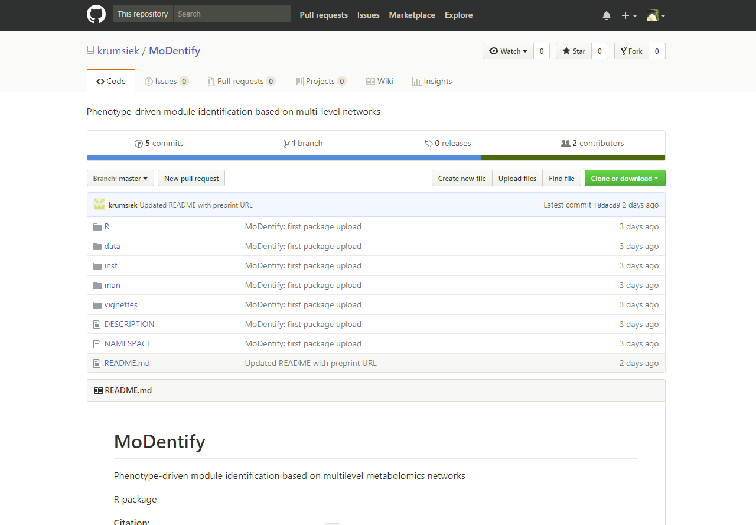Expand the plus create-new menu
The image size is (756, 525).
pos(629,15)
